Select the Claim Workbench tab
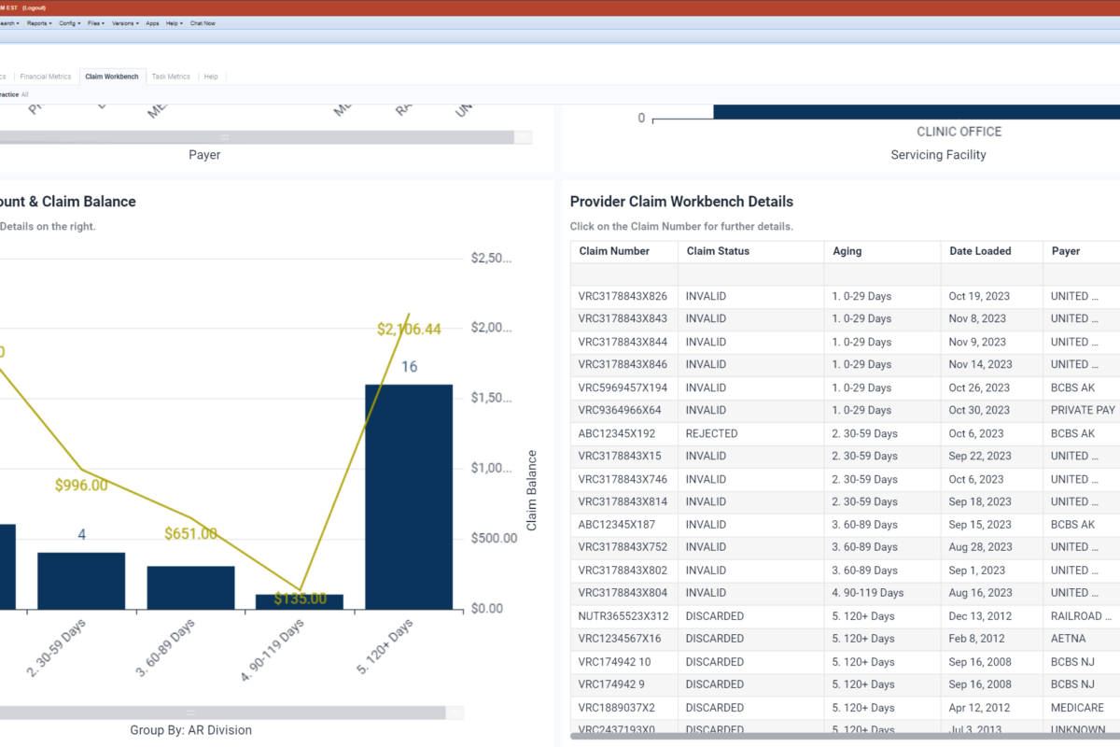 [x=111, y=77]
